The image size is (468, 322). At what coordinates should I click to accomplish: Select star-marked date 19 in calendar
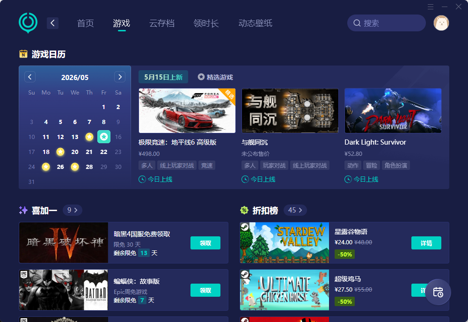[60, 152]
